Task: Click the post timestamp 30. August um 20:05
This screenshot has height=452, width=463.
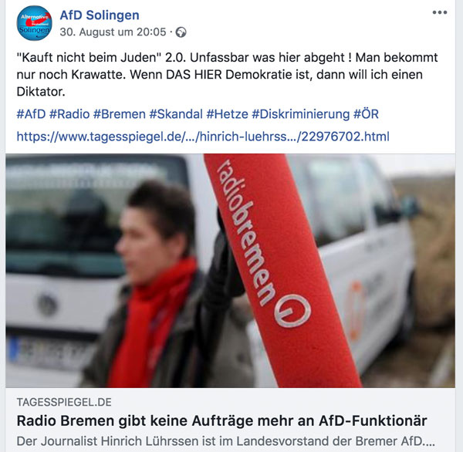Action: [113, 32]
